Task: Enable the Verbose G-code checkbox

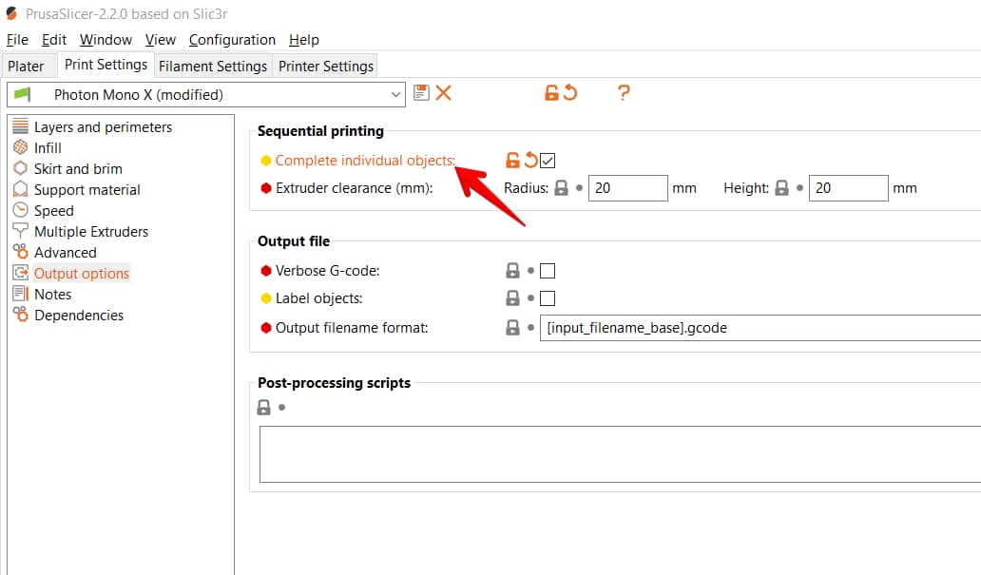Action: (x=548, y=270)
